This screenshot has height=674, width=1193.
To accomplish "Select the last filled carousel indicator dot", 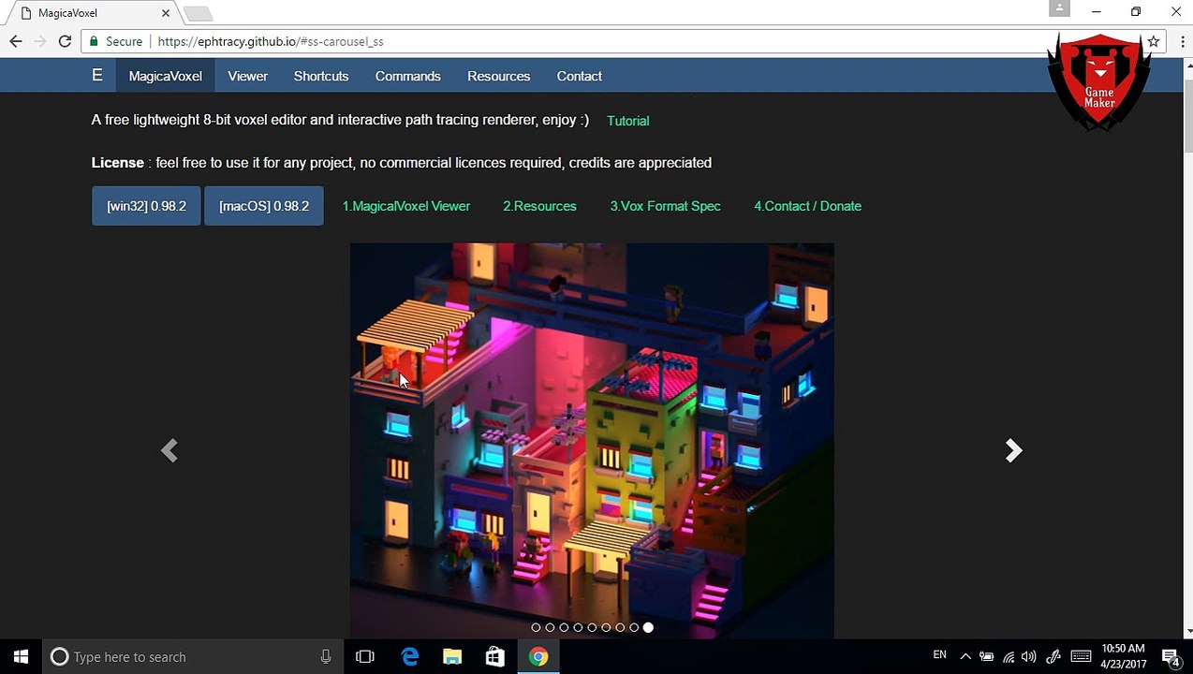I will [648, 627].
